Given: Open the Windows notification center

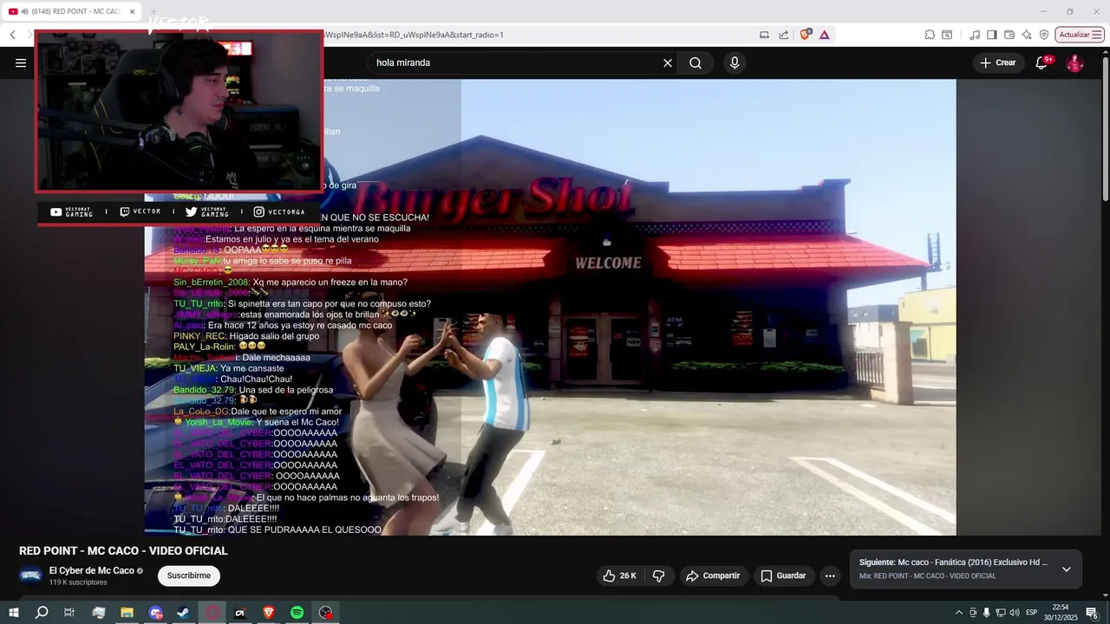Looking at the screenshot, I should (x=1092, y=613).
